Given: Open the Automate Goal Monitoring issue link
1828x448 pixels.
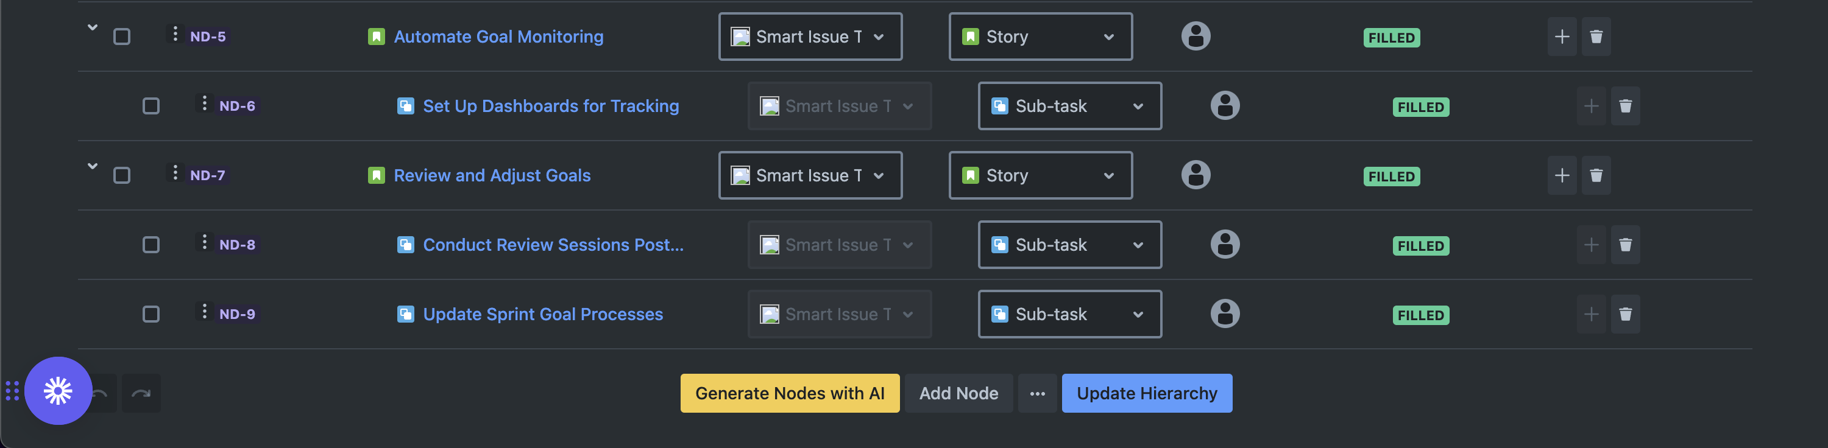Looking at the screenshot, I should click(498, 37).
